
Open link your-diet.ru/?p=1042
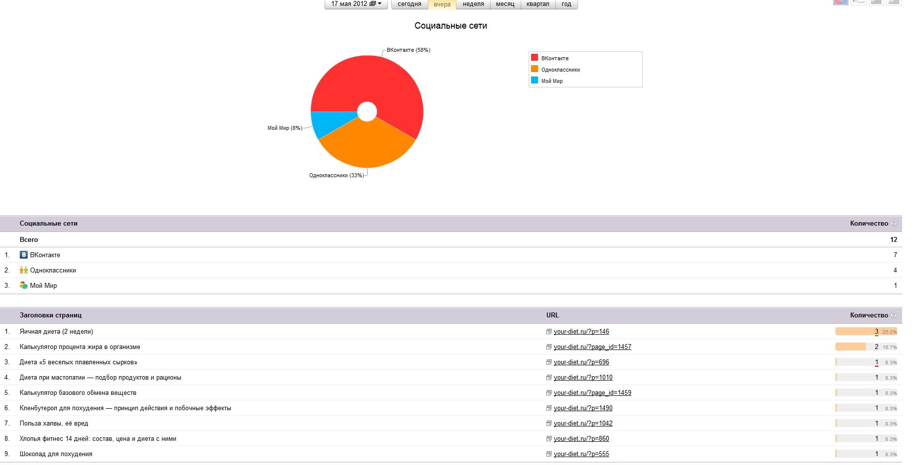click(583, 424)
